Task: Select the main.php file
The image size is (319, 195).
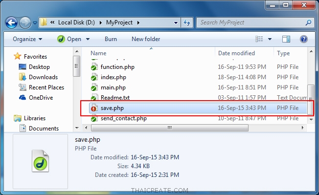Action: tap(113, 87)
